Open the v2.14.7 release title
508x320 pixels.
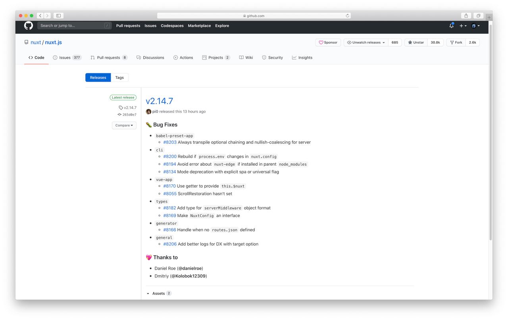(160, 101)
